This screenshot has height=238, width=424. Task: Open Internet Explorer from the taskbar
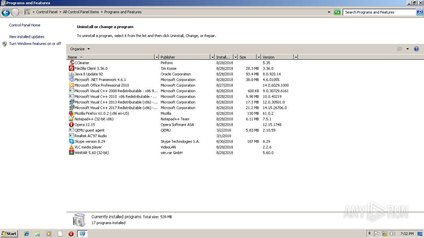click(x=26, y=234)
